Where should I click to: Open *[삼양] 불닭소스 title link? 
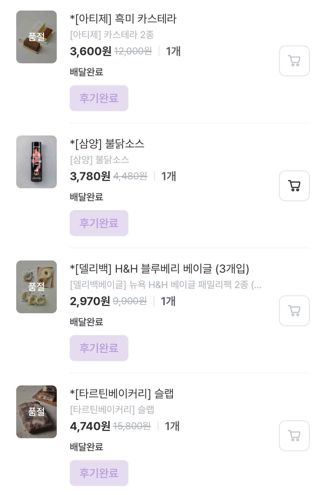[x=107, y=144]
